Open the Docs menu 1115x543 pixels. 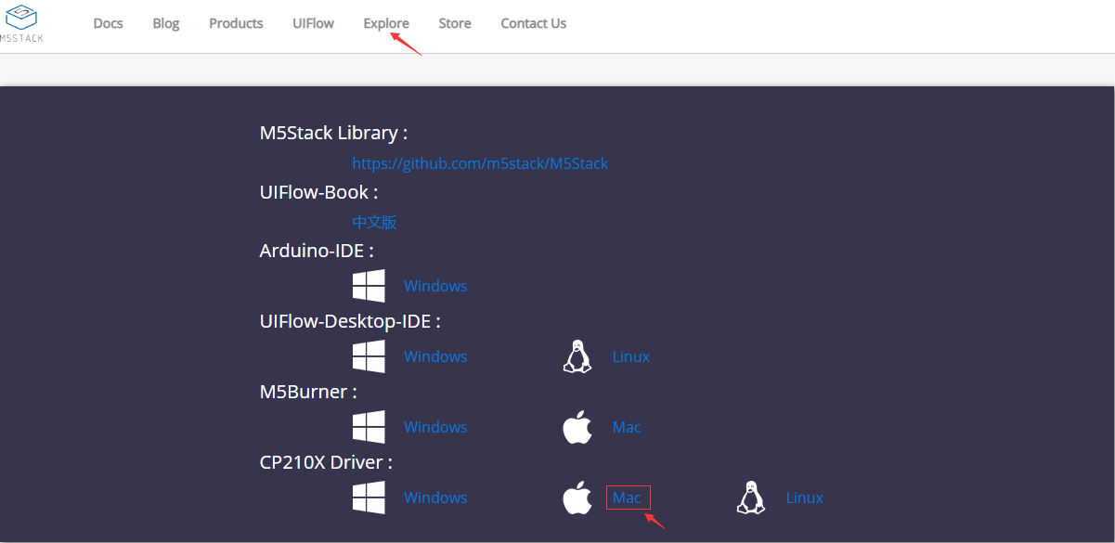click(x=108, y=23)
